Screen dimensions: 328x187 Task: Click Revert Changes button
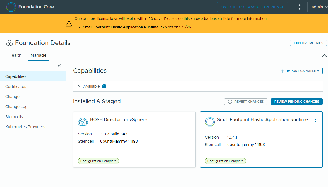pyautogui.click(x=246, y=102)
